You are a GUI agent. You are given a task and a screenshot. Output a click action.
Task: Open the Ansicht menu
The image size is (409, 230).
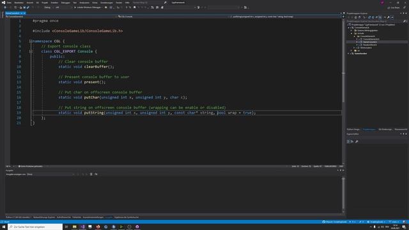tap(30, 3)
